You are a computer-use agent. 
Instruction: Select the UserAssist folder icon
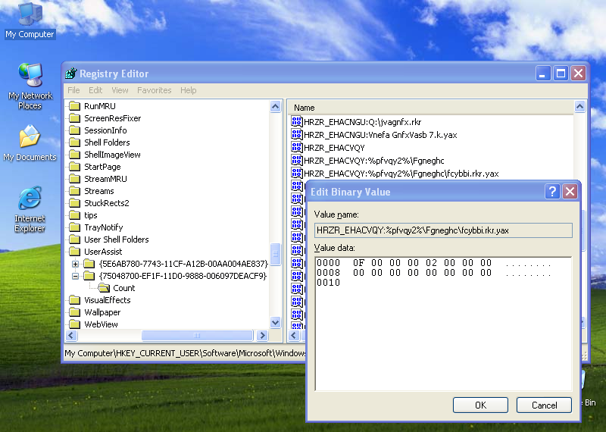coord(74,252)
